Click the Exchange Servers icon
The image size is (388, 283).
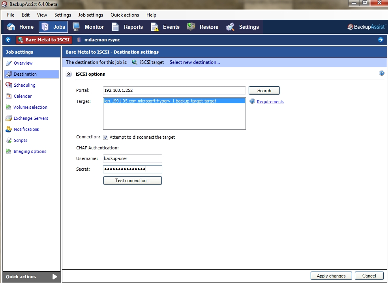pos(9,118)
